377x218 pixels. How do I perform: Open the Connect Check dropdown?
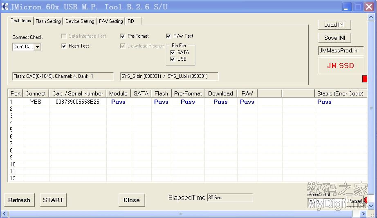tap(38, 47)
